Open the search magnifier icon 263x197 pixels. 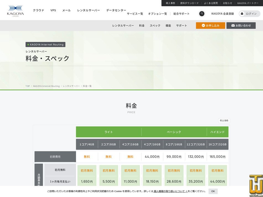(x=202, y=14)
